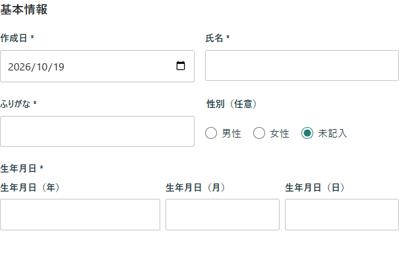This screenshot has height=262, width=399.
Task: Click inside the 生年月日（年）input box
Action: coord(80,215)
